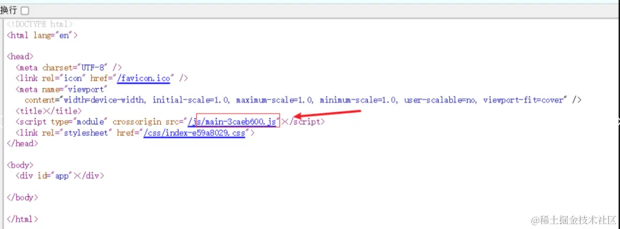Screen dimensions: 620x229
Task: Click the closing </head> tag
Action: (x=23, y=143)
